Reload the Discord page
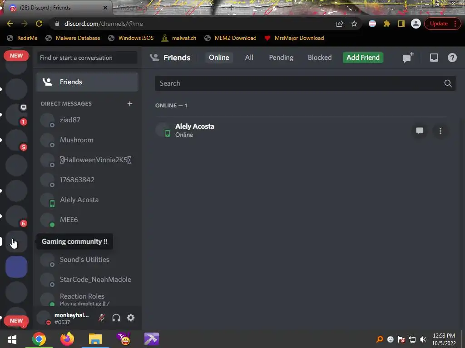Viewport: 465px width, 348px height. click(39, 24)
